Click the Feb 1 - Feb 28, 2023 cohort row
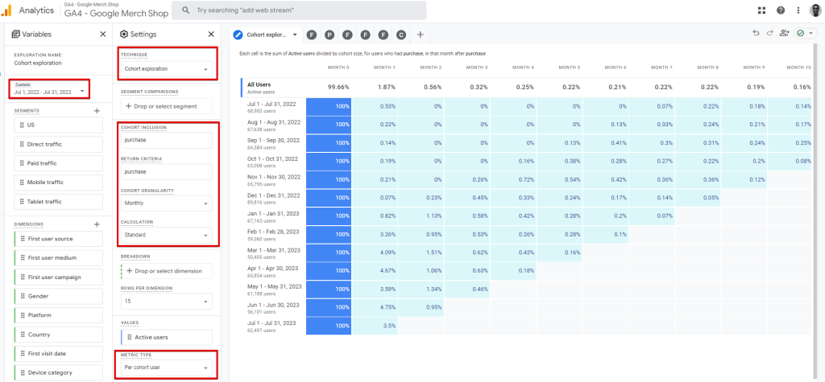825x382 pixels. coord(274,235)
